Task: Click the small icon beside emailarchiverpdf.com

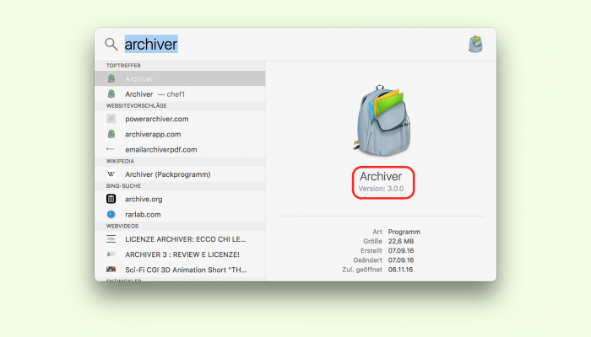Action: [111, 149]
